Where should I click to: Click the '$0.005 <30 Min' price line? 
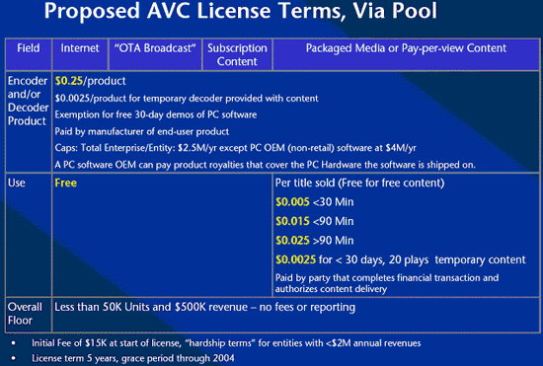click(314, 202)
